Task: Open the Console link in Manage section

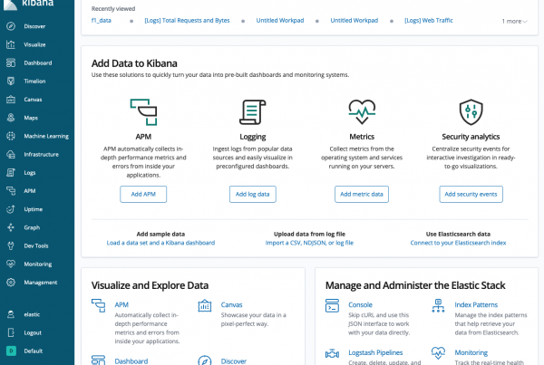Action: coord(360,304)
